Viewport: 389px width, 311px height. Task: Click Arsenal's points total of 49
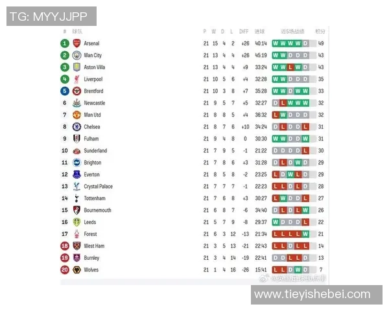pos(321,43)
